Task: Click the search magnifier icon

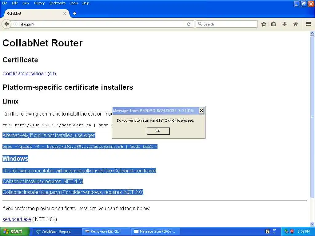Action: pos(200,24)
